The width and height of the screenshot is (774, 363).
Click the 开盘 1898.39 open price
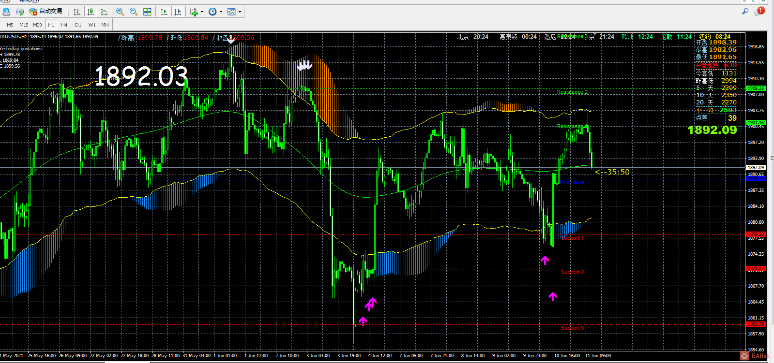[x=716, y=43]
